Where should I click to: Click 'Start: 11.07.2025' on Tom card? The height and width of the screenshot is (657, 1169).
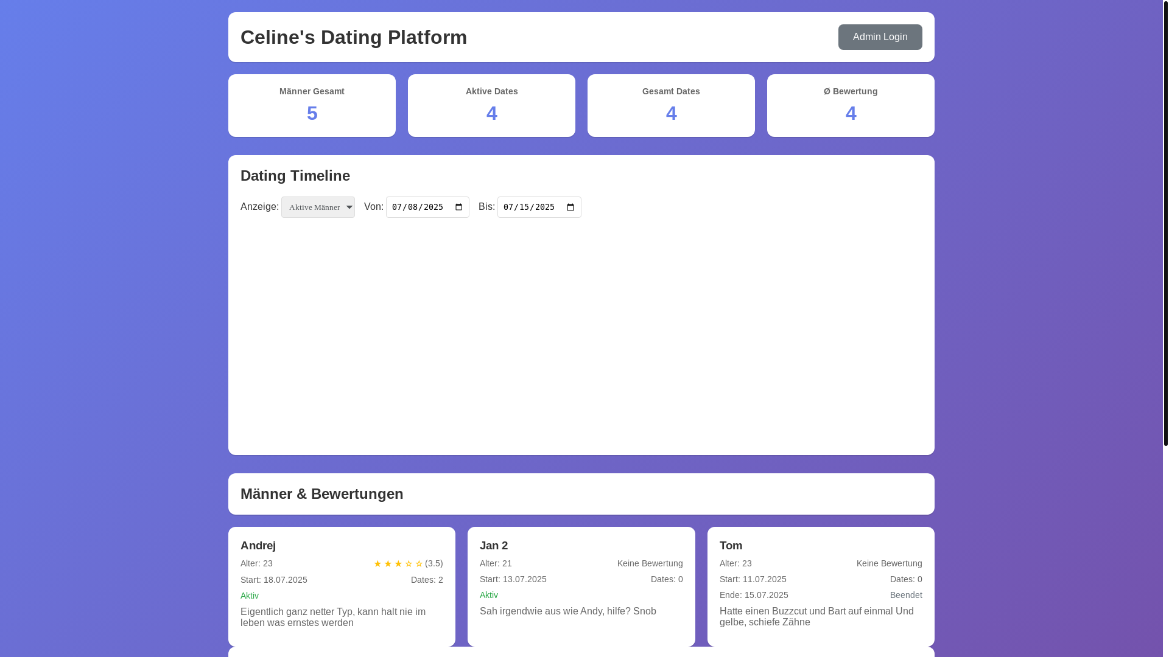753,579
